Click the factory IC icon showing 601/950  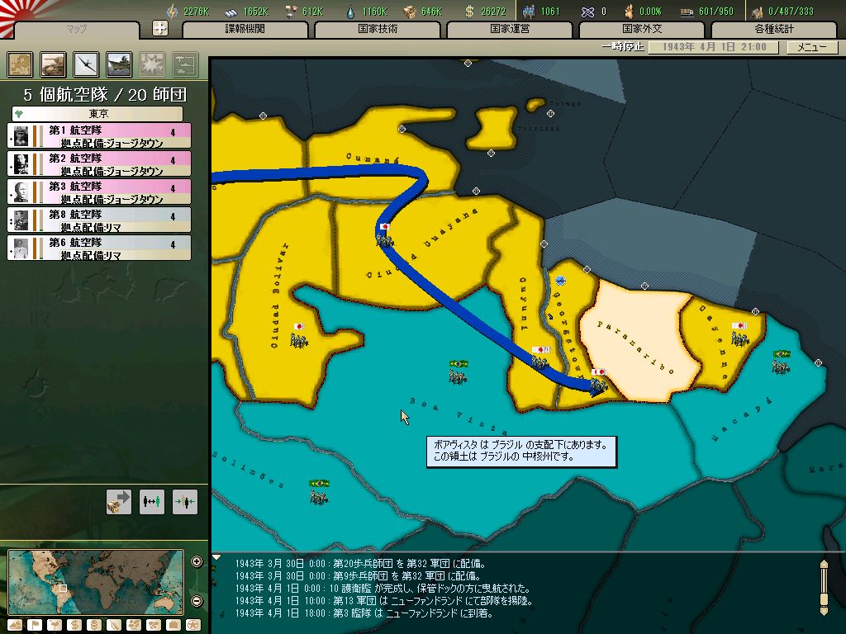click(x=687, y=12)
